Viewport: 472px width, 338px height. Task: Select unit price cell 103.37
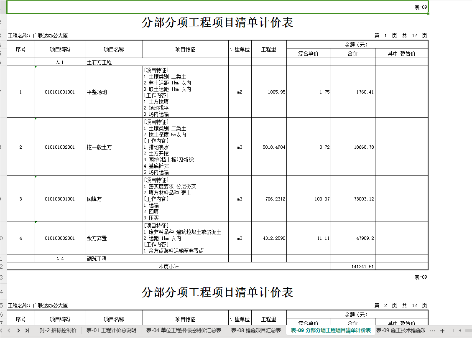(309, 199)
